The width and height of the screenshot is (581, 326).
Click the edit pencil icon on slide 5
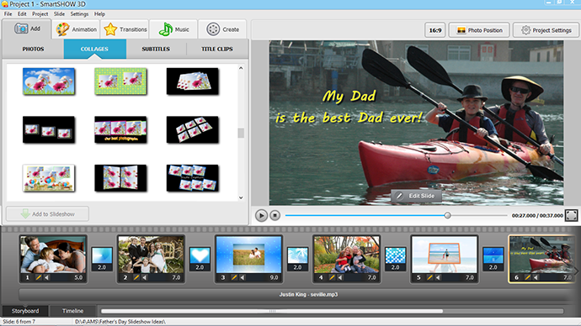click(429, 277)
